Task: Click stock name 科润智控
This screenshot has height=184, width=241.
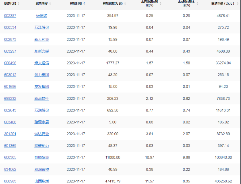Action: 42,169
